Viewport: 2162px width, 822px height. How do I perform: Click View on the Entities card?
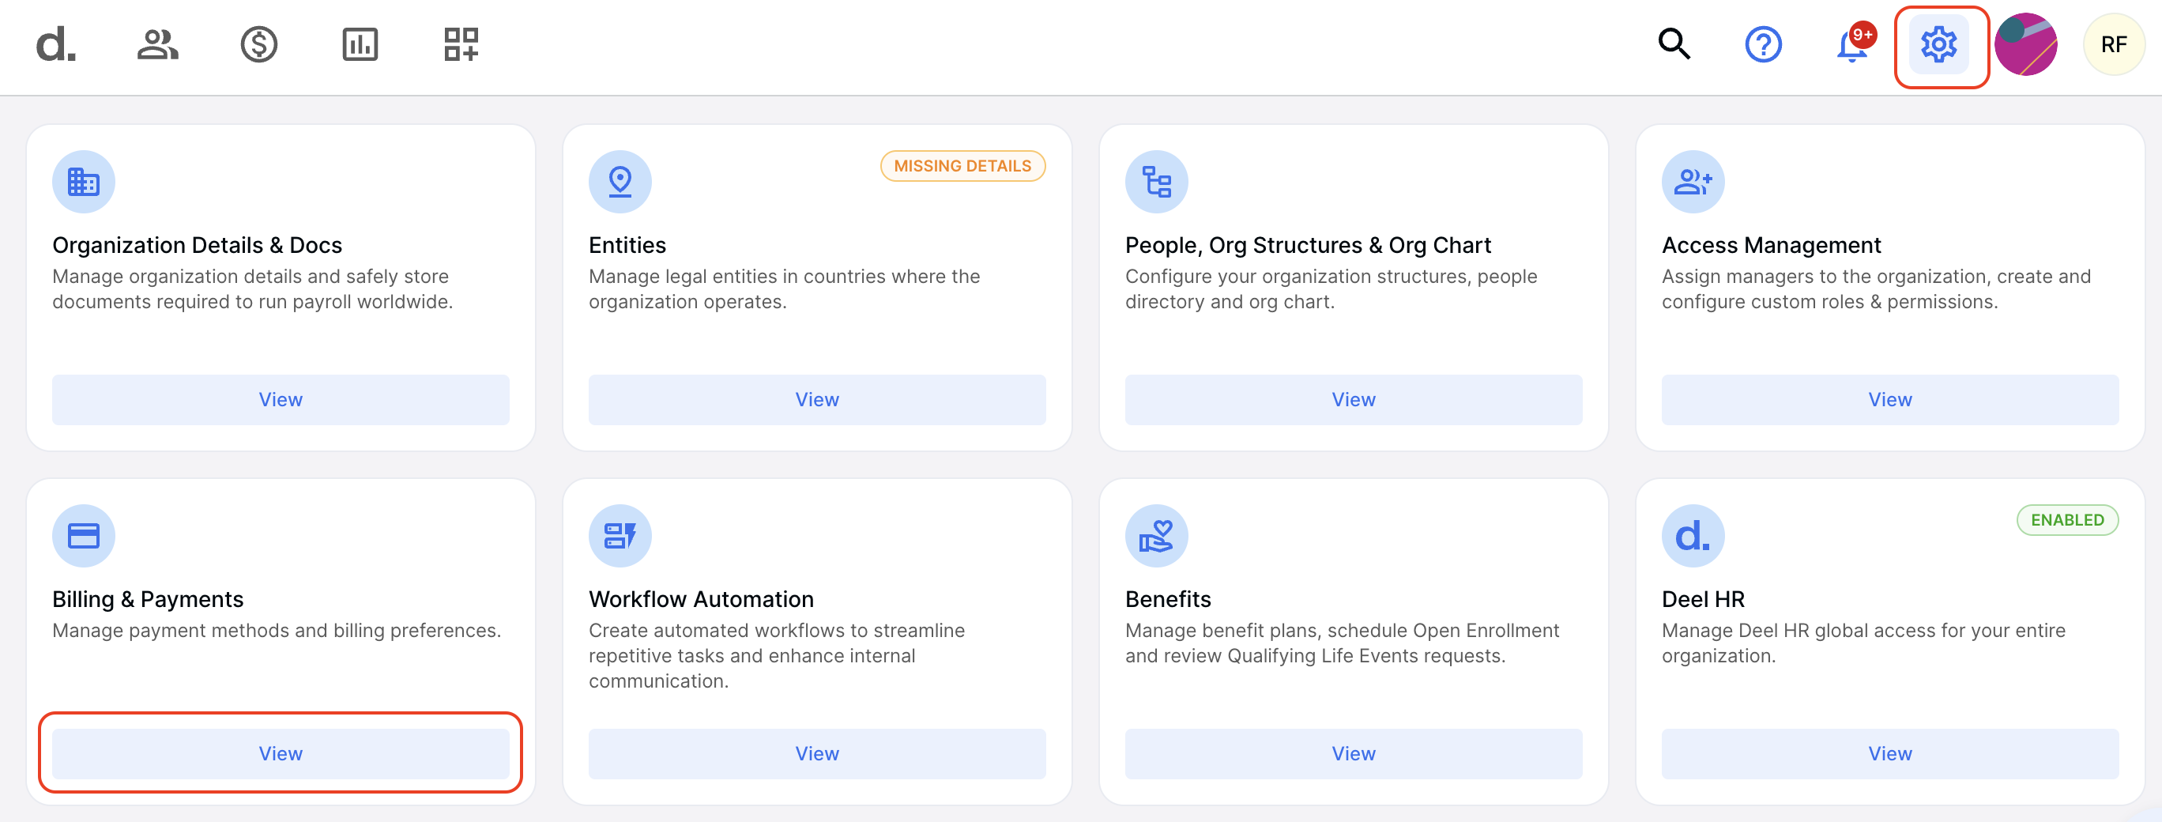pos(816,400)
